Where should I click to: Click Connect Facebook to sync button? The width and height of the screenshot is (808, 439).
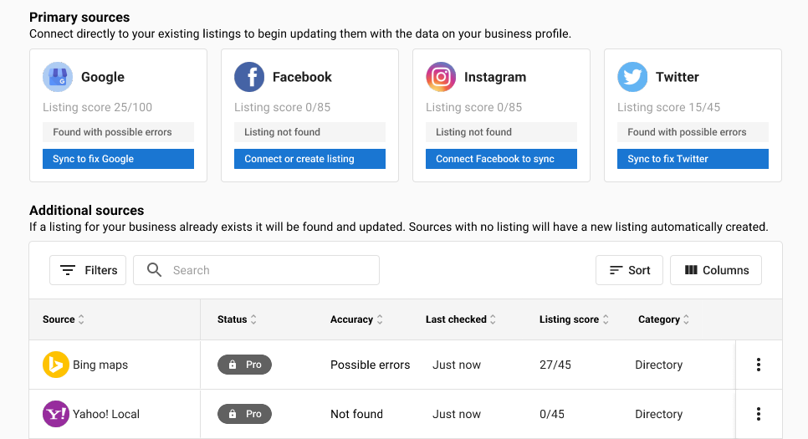coord(501,159)
